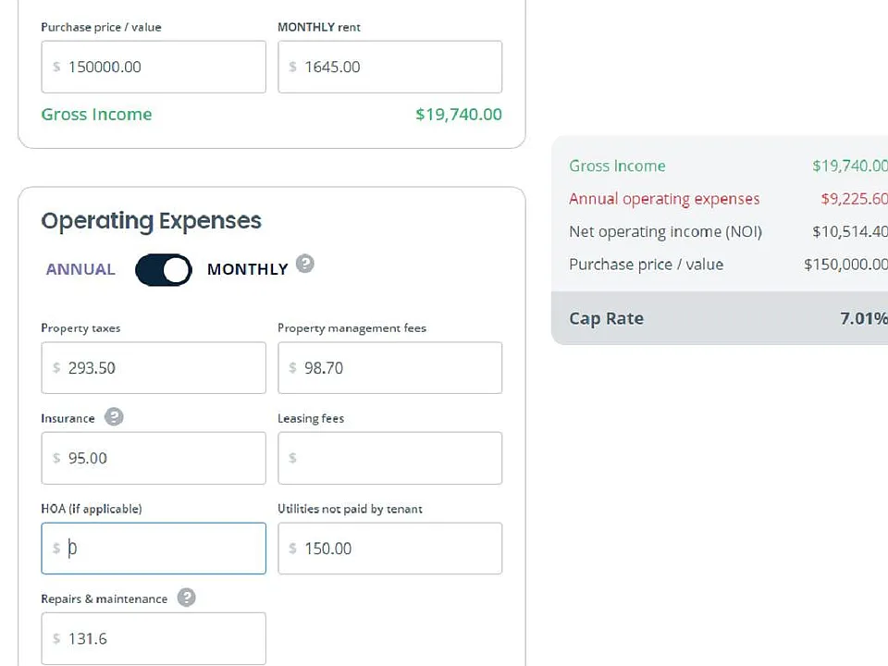Viewport: 888px width, 666px height.
Task: Toggle the Annual/Monthly expenses switch
Action: click(x=163, y=269)
